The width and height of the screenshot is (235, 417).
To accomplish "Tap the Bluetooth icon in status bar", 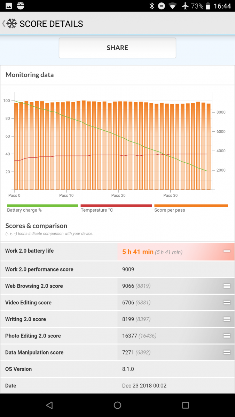I will pos(151,6).
